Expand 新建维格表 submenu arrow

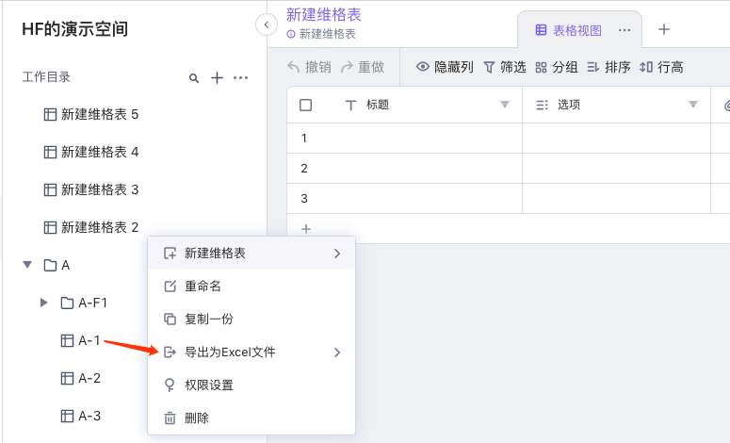[x=337, y=254]
